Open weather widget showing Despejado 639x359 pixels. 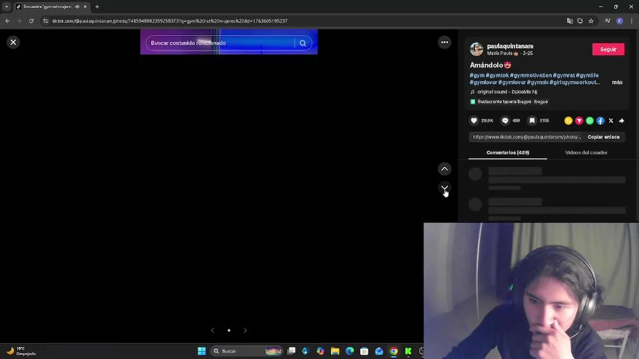[21, 351]
